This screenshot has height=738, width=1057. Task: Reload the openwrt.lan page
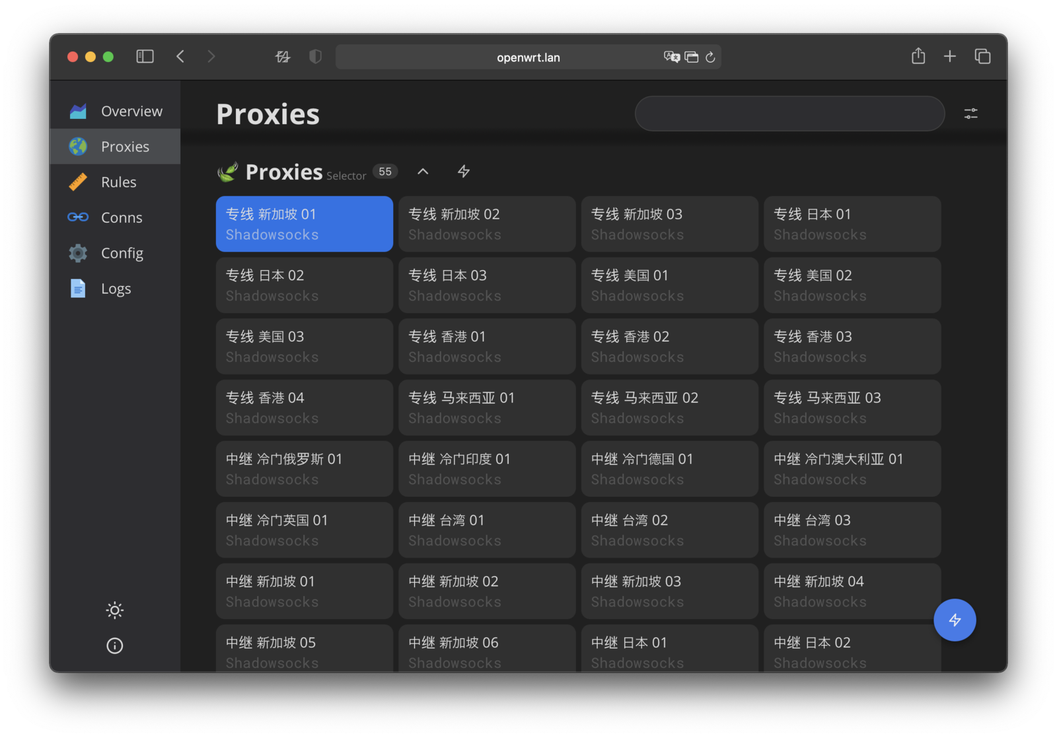coord(710,57)
